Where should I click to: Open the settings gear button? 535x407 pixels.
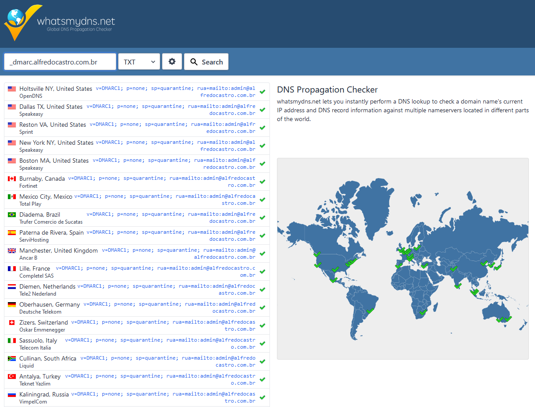(172, 62)
